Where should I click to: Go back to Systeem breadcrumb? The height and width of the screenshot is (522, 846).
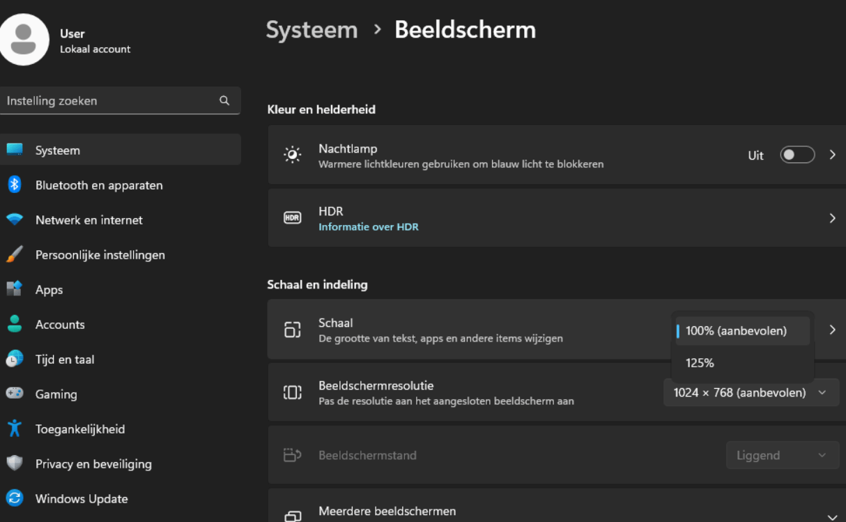tap(312, 30)
